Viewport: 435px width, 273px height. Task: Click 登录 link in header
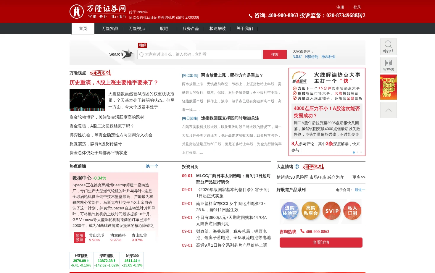tap(357, 7)
